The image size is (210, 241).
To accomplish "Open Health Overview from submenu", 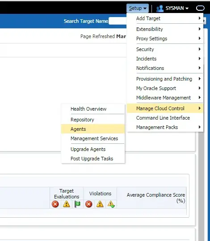I will pyautogui.click(x=93, y=109).
